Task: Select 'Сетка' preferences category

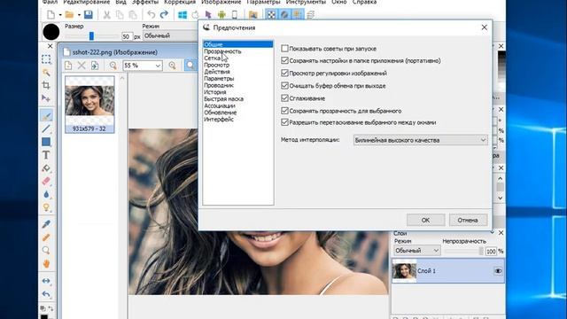Action: [213, 58]
